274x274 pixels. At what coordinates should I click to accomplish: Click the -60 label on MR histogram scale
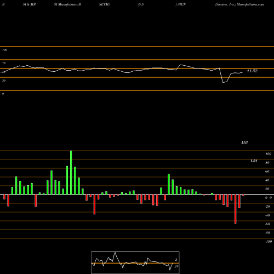click(x=267, y=224)
